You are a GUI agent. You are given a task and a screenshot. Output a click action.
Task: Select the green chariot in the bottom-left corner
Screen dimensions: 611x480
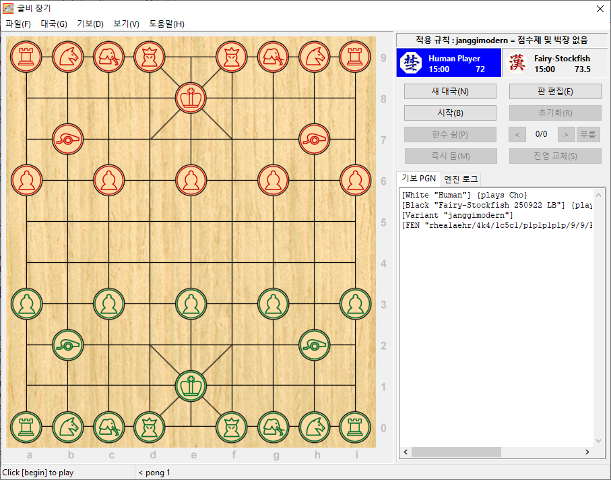click(26, 427)
